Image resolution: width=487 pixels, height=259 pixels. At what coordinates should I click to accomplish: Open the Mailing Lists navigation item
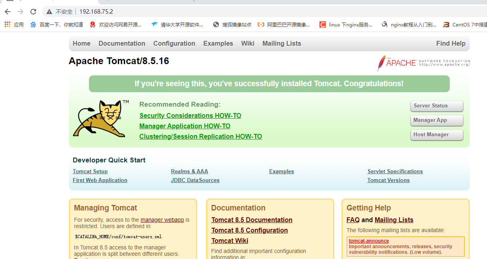coord(282,43)
